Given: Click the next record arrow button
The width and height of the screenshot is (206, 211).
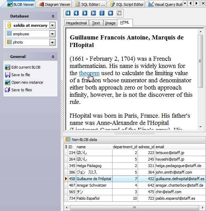Looking at the screenshot, I should [x=85, y=13].
